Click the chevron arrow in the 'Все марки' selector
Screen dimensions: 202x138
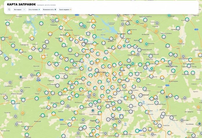tap(24, 10)
